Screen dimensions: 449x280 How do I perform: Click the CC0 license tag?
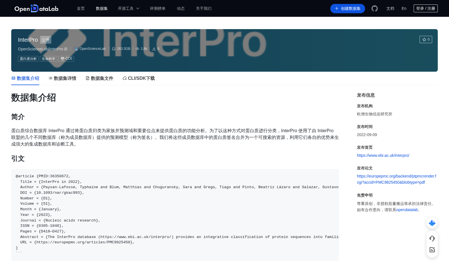click(66, 59)
